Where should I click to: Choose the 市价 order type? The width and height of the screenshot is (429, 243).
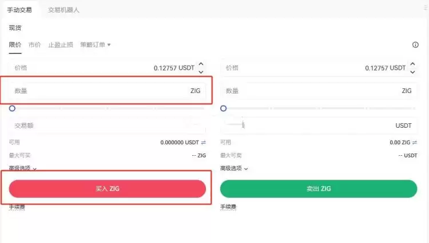[35, 44]
